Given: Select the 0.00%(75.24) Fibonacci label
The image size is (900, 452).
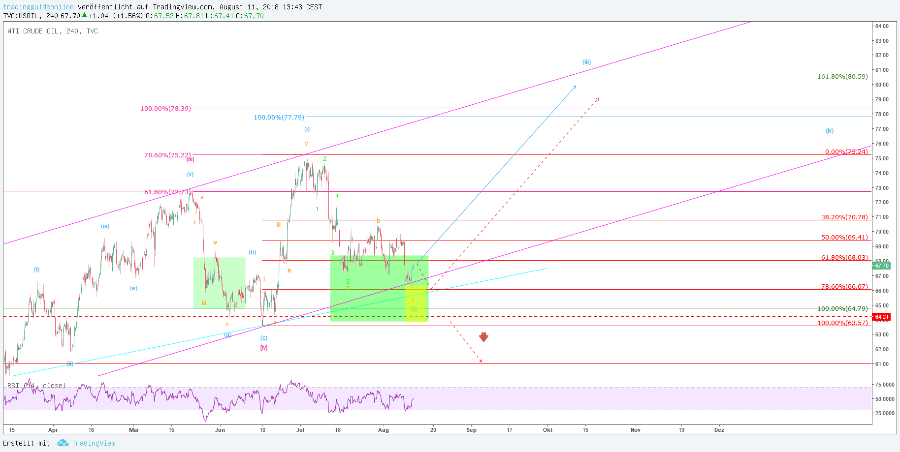Looking at the screenshot, I should tap(846, 152).
